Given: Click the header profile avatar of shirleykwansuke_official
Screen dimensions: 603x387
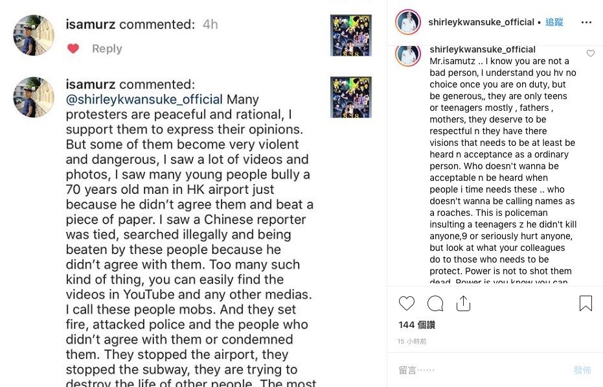Looking at the screenshot, I should tap(408, 22).
